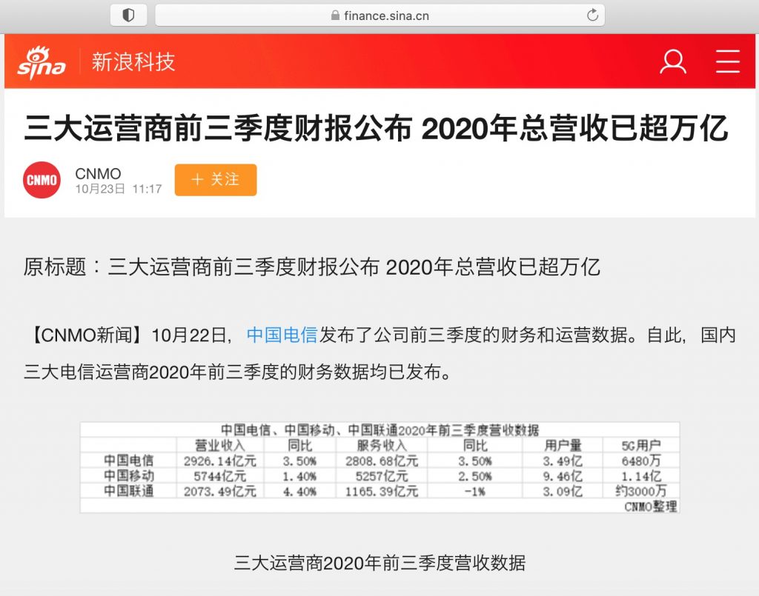Click the table cell 1165.39亿元
Image resolution: width=759 pixels, height=596 pixels.
click(x=382, y=492)
